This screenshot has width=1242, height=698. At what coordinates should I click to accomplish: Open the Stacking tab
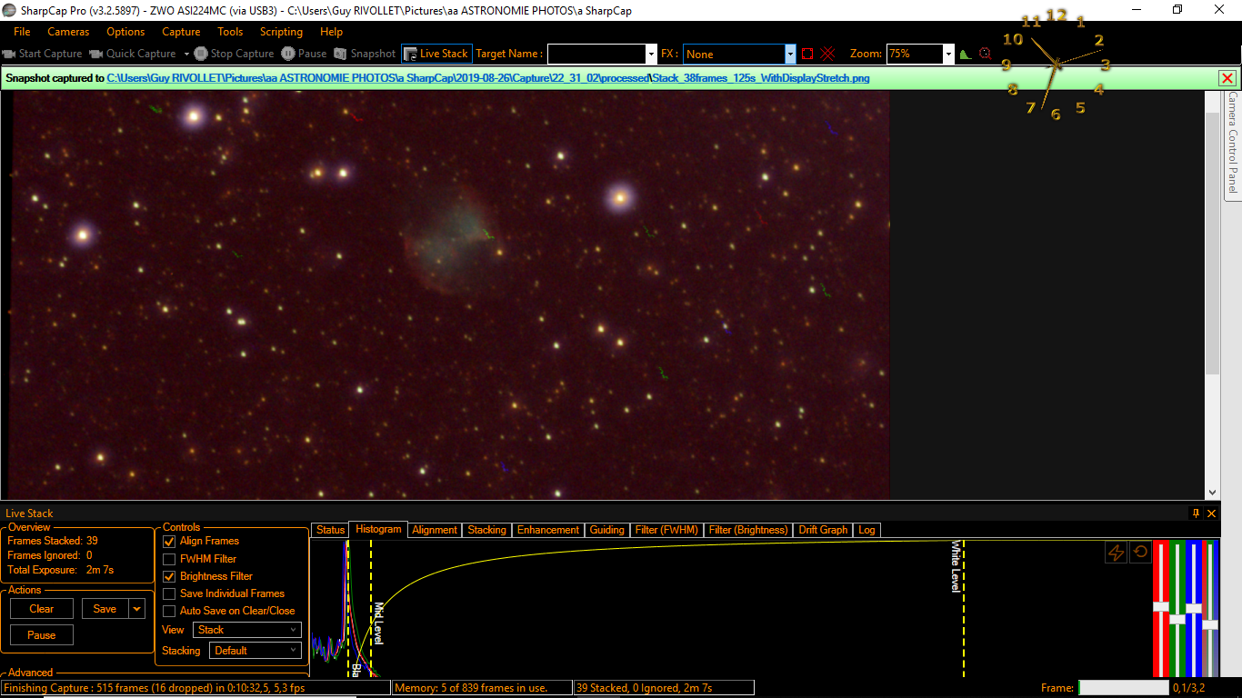[x=486, y=530]
